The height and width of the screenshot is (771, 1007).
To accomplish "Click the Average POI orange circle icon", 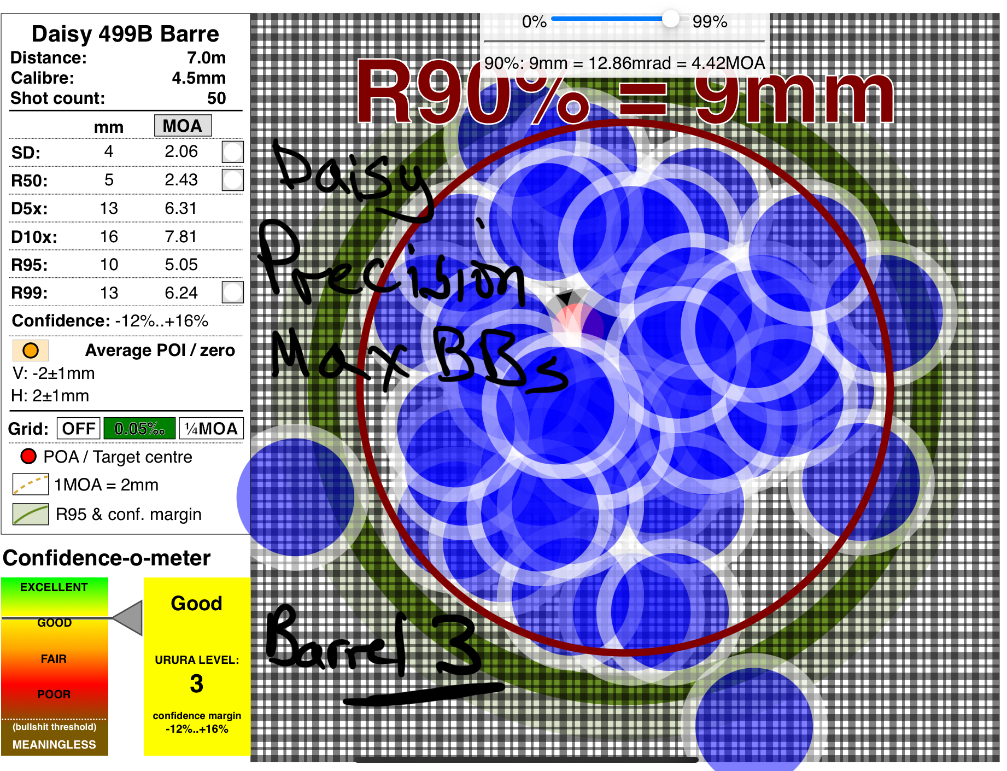I will click(31, 351).
